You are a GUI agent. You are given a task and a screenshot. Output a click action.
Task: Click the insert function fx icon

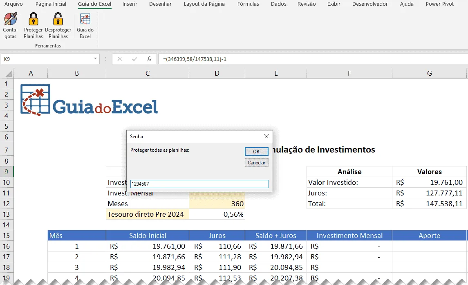pyautogui.click(x=149, y=59)
